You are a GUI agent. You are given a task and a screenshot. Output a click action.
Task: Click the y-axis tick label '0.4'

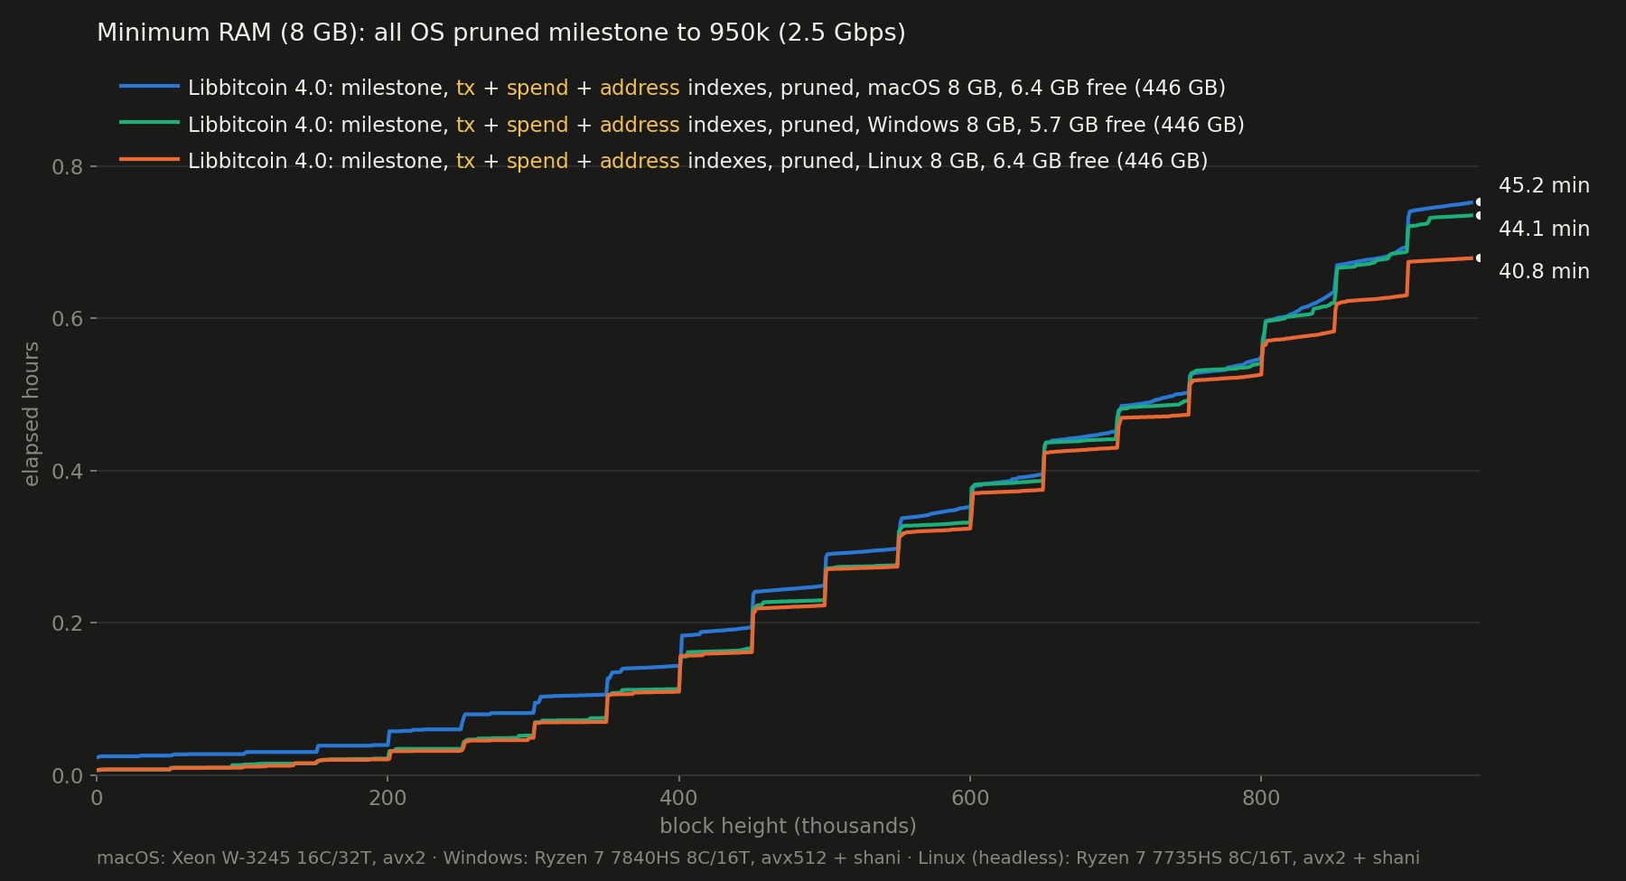[x=68, y=472]
